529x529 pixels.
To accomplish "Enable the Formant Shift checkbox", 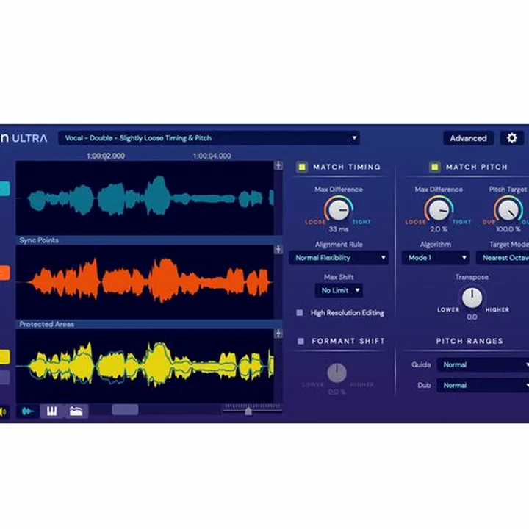I will (301, 341).
